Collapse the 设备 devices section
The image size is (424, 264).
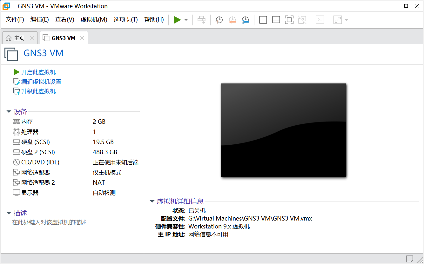9,111
